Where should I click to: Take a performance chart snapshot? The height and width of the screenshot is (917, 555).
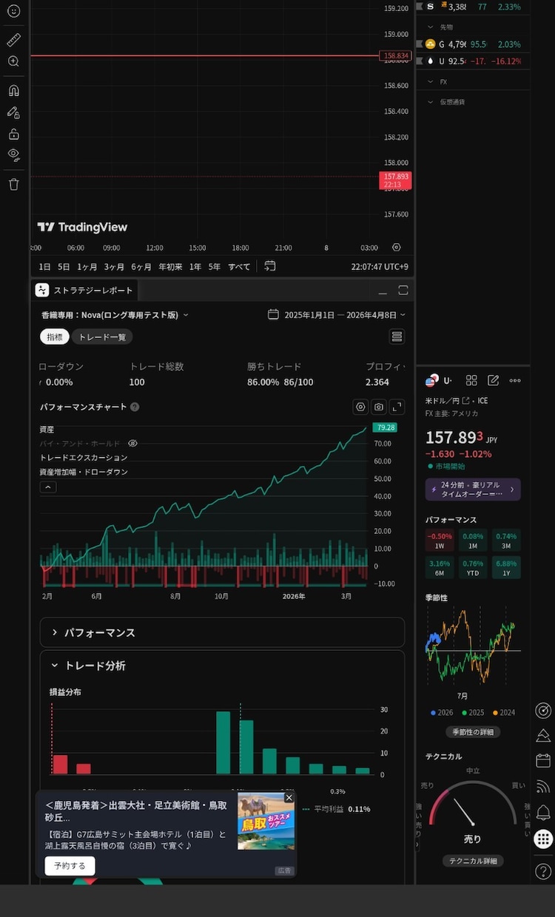click(x=379, y=407)
